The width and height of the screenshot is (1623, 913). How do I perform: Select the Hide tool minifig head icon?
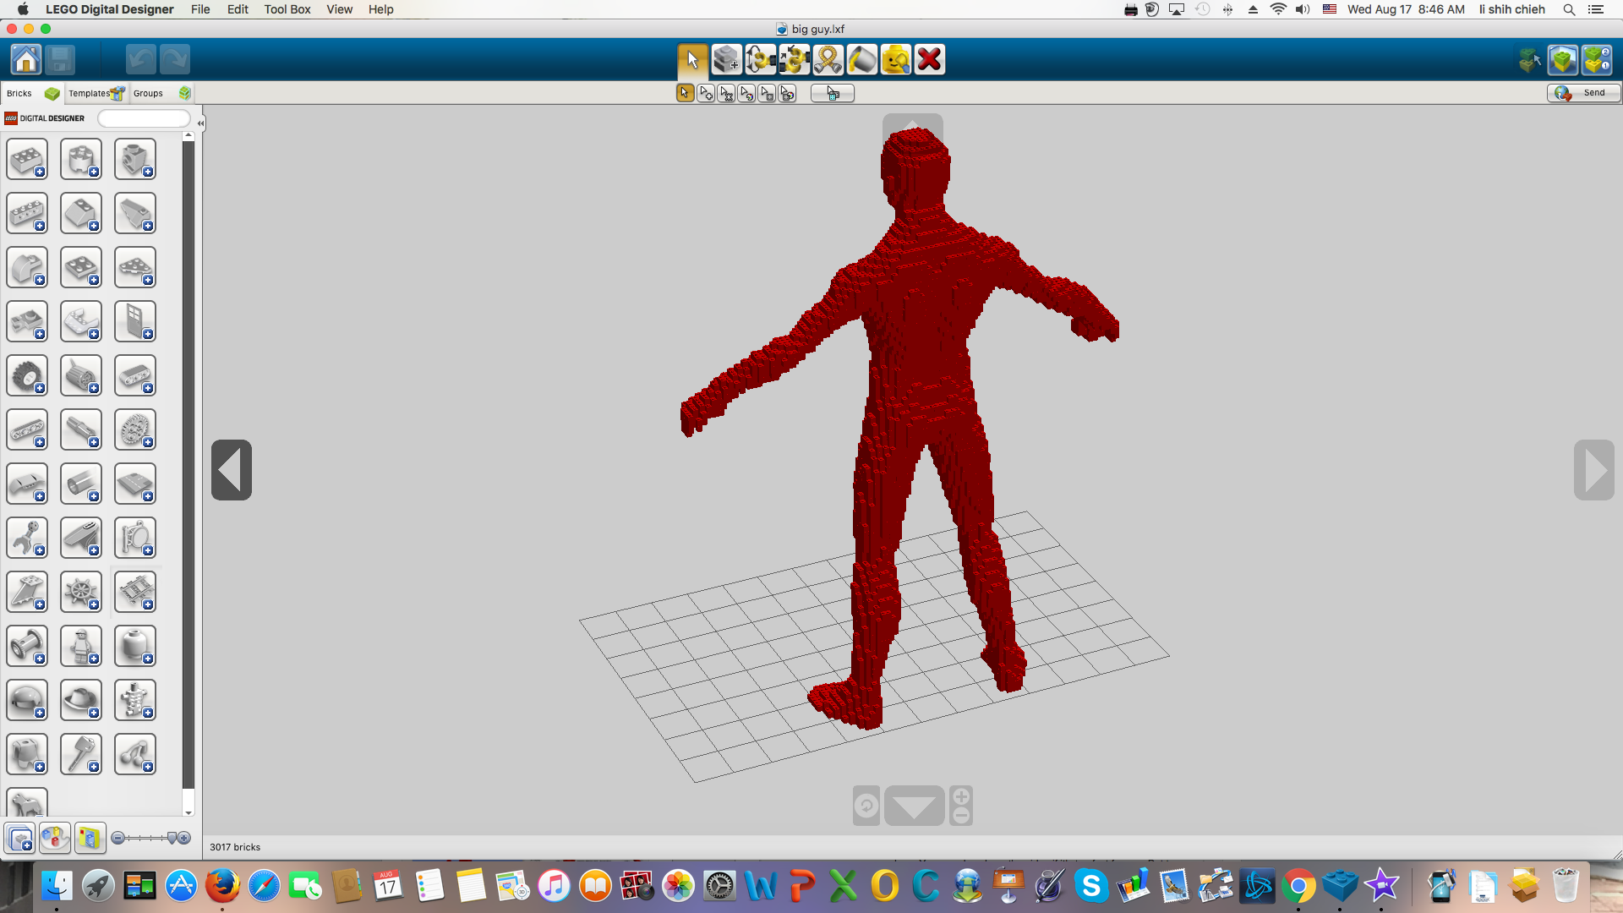[895, 60]
